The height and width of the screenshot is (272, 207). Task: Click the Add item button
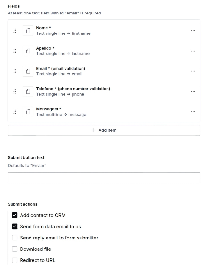tap(104, 130)
